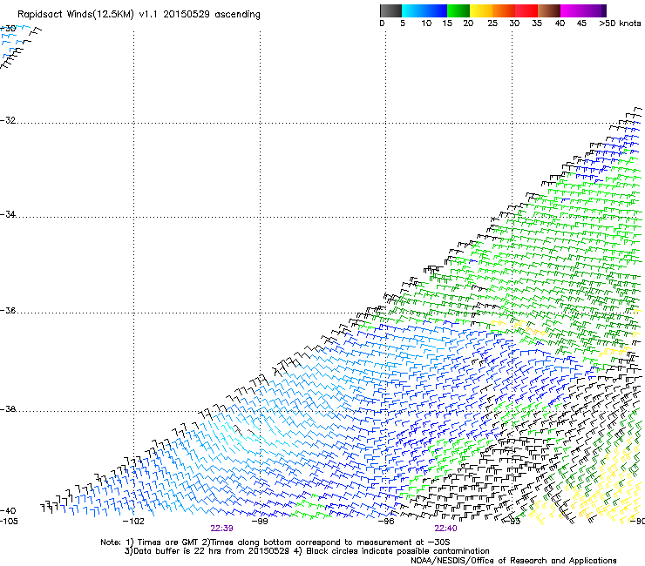Image resolution: width=645 pixels, height=566 pixels.
Task: Click the '-93' longitude axis label
Action: (x=512, y=522)
